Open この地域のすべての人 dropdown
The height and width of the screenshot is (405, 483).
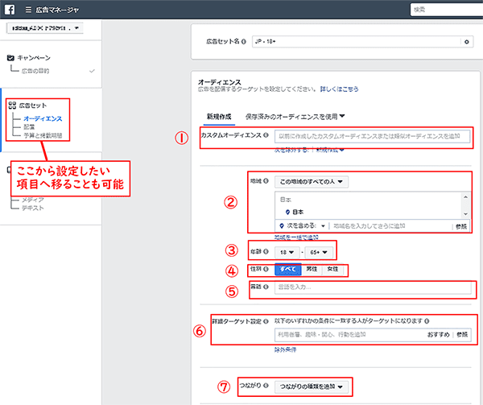[312, 182]
